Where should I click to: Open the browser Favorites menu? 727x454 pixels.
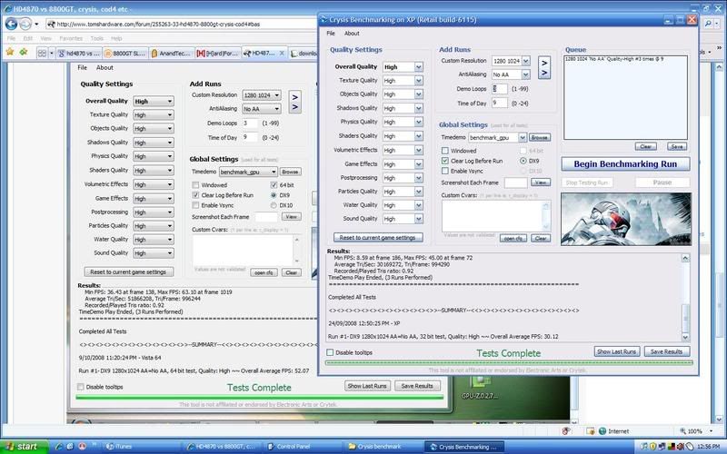coord(71,38)
